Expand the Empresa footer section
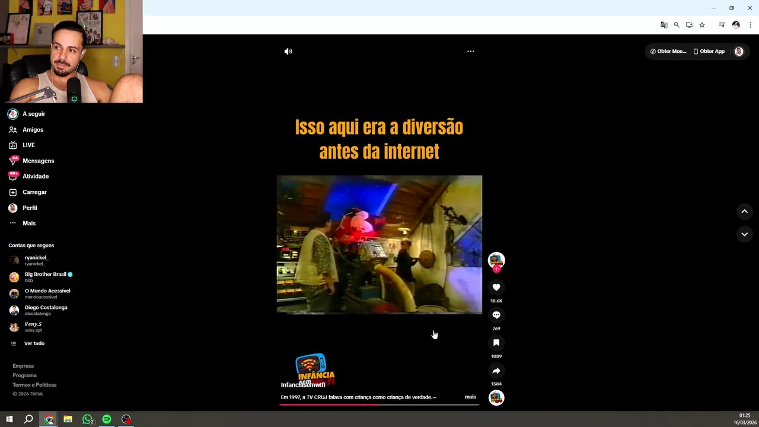The image size is (759, 427). click(x=23, y=366)
